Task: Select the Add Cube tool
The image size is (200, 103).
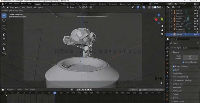Action: (x=4, y=54)
